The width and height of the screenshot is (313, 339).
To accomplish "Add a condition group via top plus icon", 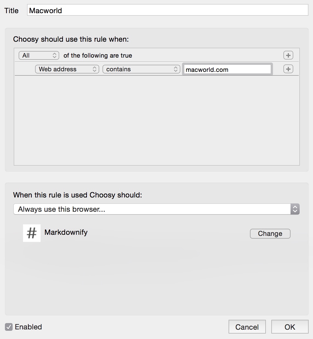I will (x=288, y=55).
